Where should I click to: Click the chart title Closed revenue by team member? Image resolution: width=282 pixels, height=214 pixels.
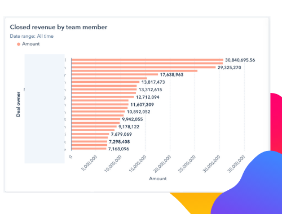click(x=59, y=27)
